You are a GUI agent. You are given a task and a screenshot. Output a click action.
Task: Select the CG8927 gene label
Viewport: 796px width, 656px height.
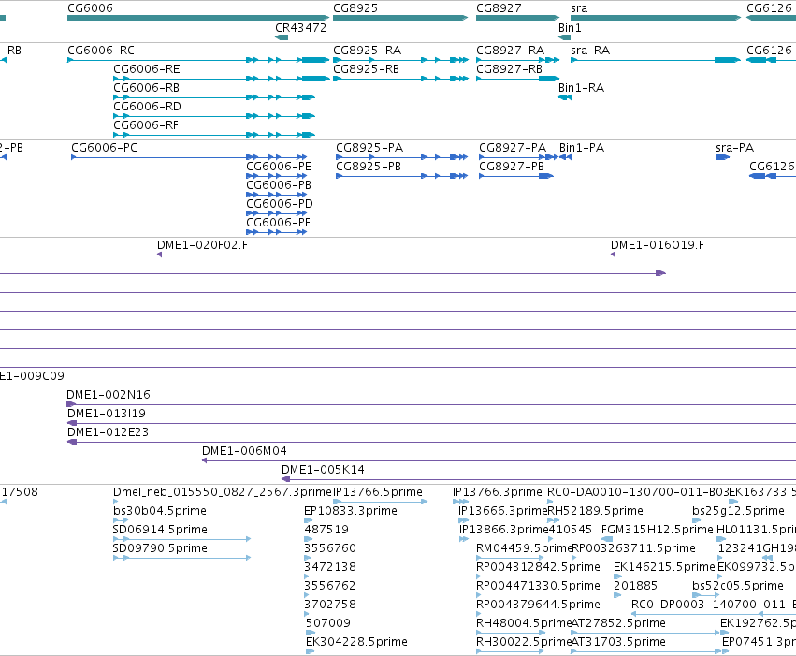pos(499,8)
